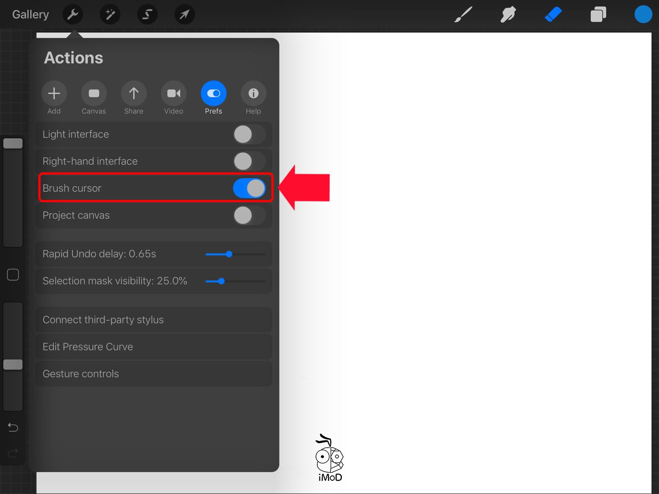Enable the Light interface toggle

249,134
